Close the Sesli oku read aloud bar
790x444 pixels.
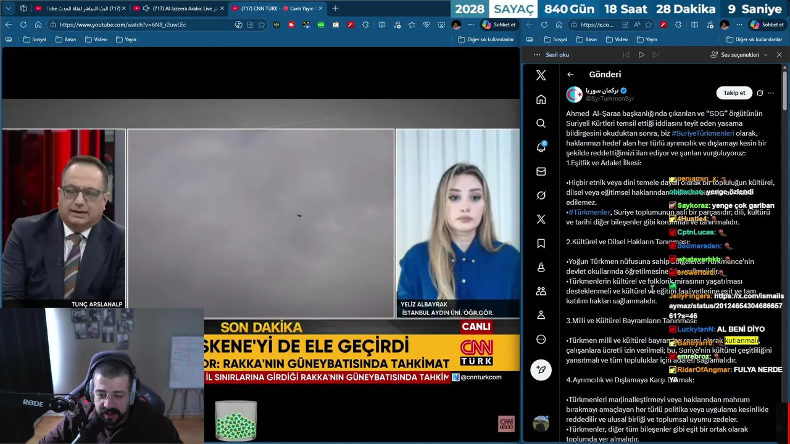click(779, 55)
